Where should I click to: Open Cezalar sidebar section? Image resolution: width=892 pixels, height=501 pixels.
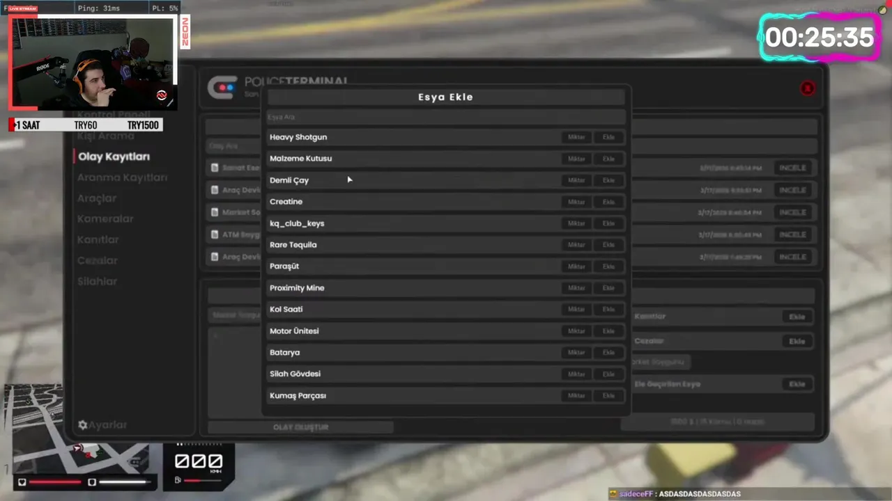tap(97, 261)
